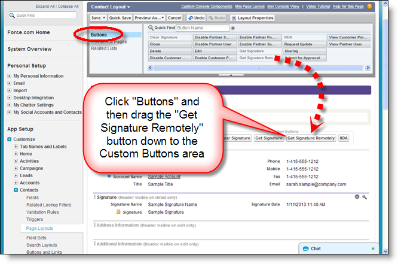Screen dimensions: 398x264
Task: Expand the Campaigns tree node
Action: point(16,169)
